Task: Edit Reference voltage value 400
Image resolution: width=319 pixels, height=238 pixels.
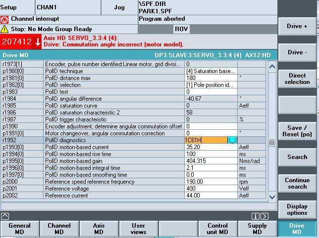Action: (x=211, y=189)
